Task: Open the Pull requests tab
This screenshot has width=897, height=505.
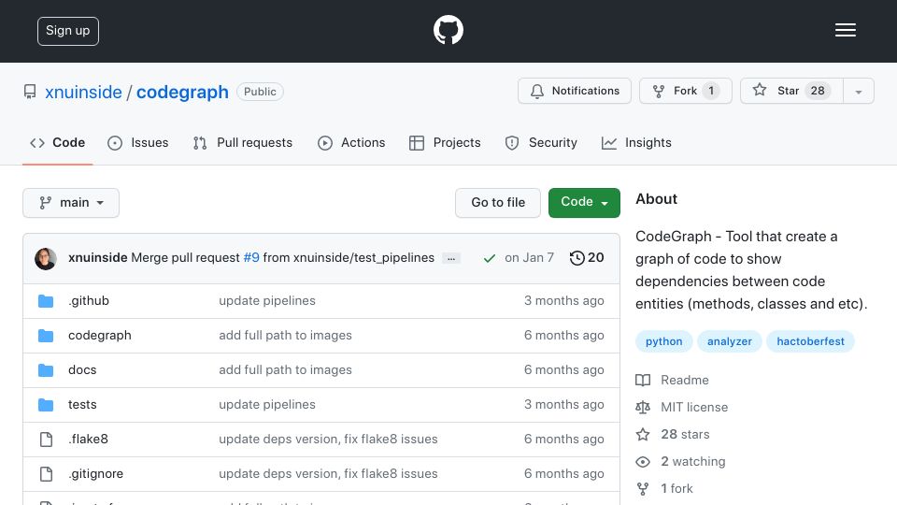Action: (243, 142)
